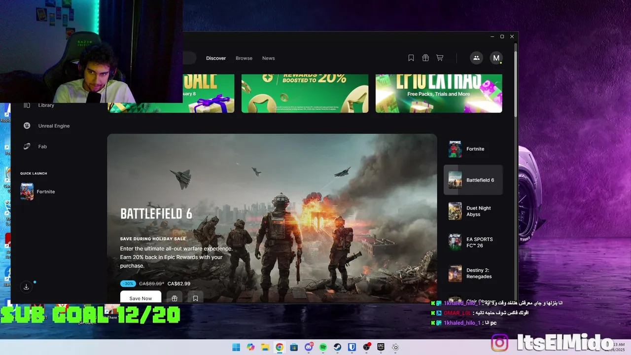Viewport: 631px width, 355px height.
Task: Open the Friends list icon
Action: (x=476, y=58)
